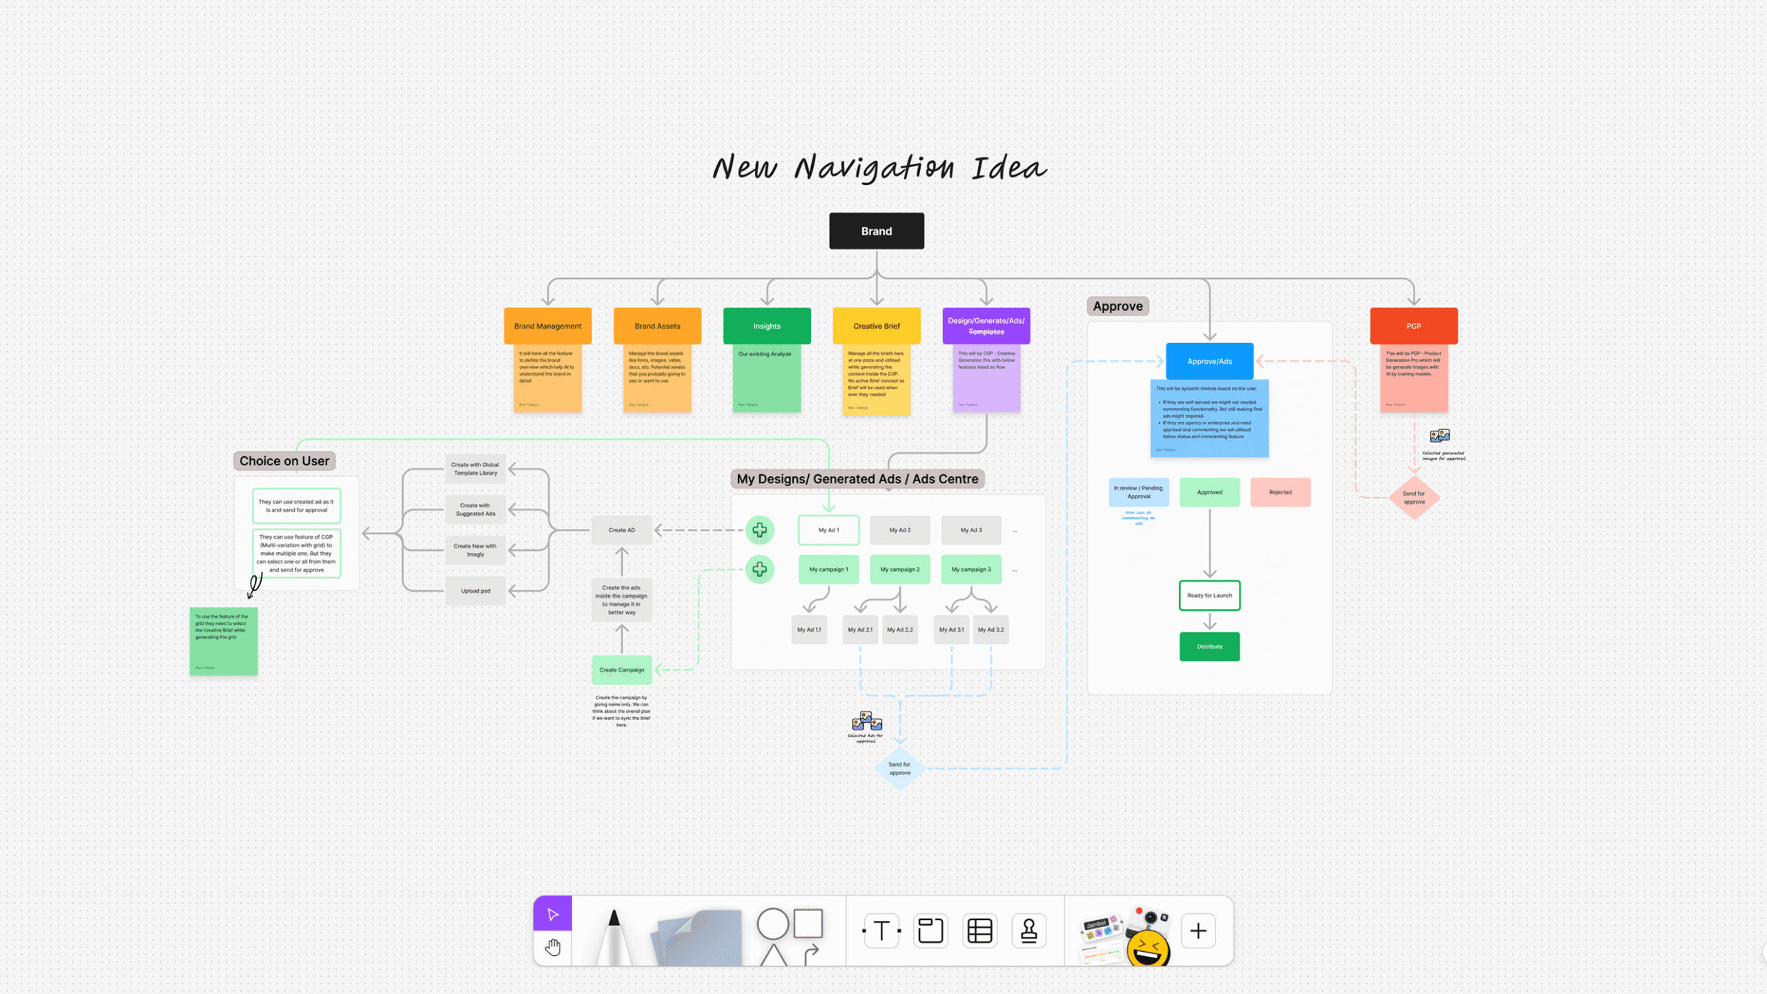
Task: Select the Approve/Ads blue node
Action: coord(1209,361)
